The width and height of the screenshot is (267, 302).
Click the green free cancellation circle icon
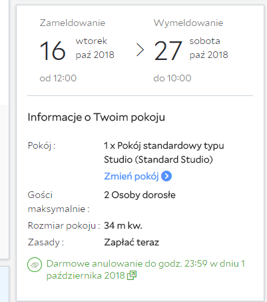[x=35, y=265]
